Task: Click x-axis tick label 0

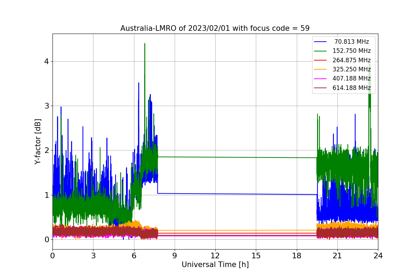Action: [52, 256]
